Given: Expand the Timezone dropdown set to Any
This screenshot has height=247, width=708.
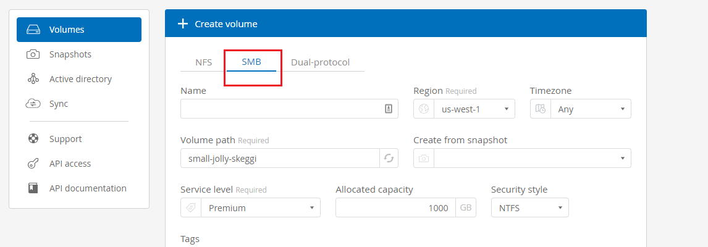Looking at the screenshot, I should click(x=591, y=109).
